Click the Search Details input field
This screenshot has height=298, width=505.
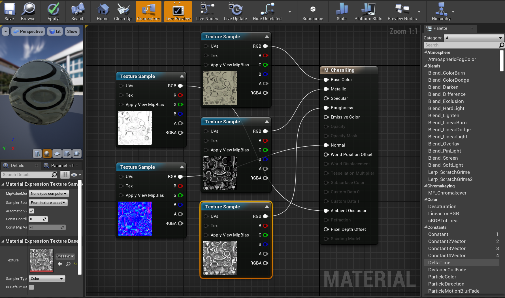click(x=26, y=175)
